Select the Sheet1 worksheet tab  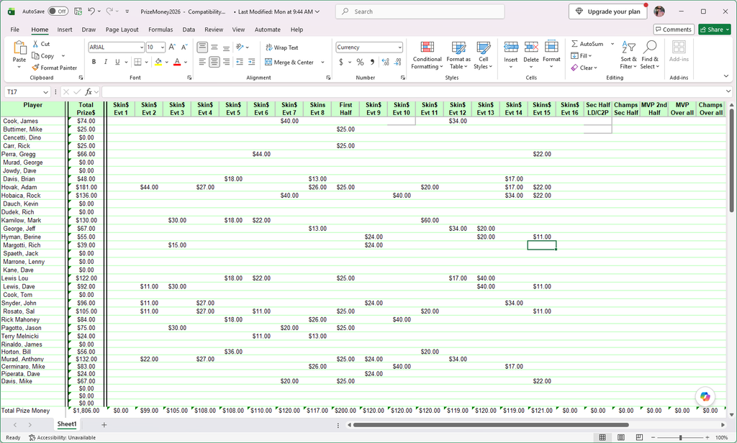point(67,424)
